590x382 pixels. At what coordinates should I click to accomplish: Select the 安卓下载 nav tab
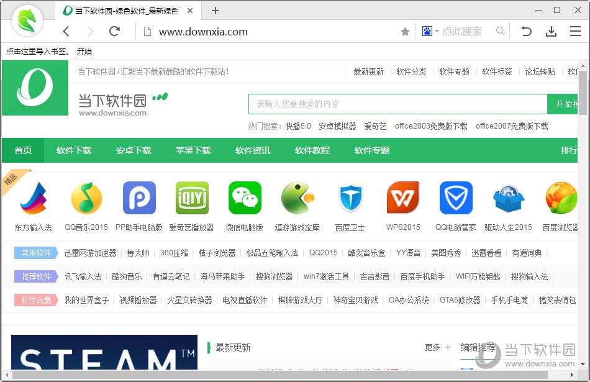pos(133,150)
